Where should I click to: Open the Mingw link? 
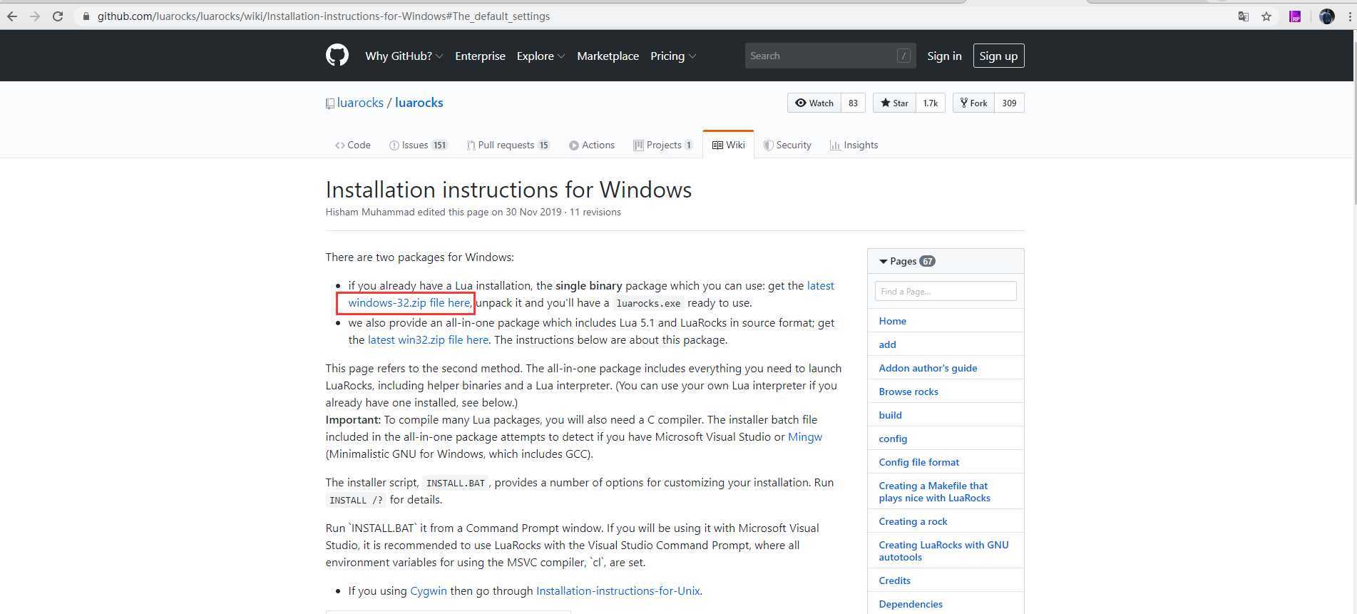805,436
